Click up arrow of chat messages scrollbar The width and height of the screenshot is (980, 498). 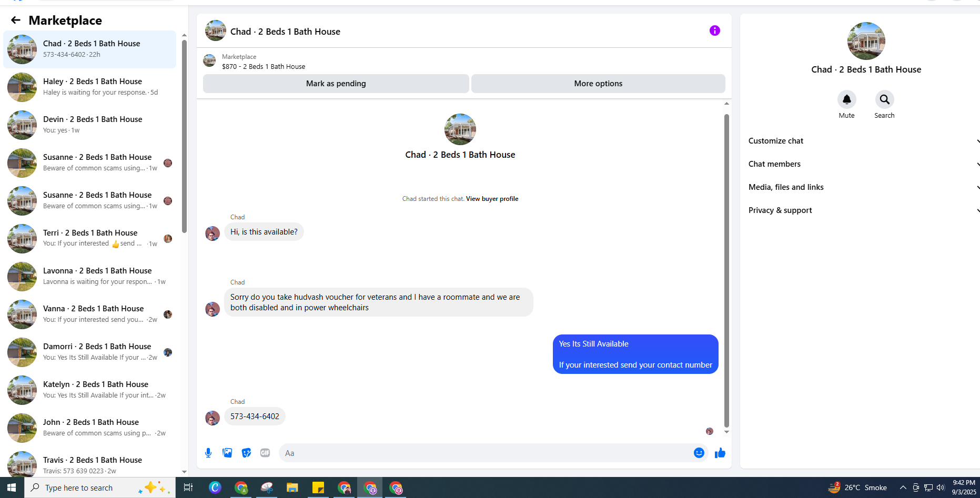[x=726, y=104]
